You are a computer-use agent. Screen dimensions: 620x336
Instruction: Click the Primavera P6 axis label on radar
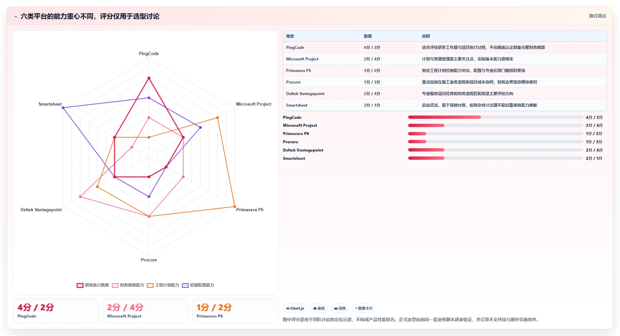pyautogui.click(x=250, y=210)
